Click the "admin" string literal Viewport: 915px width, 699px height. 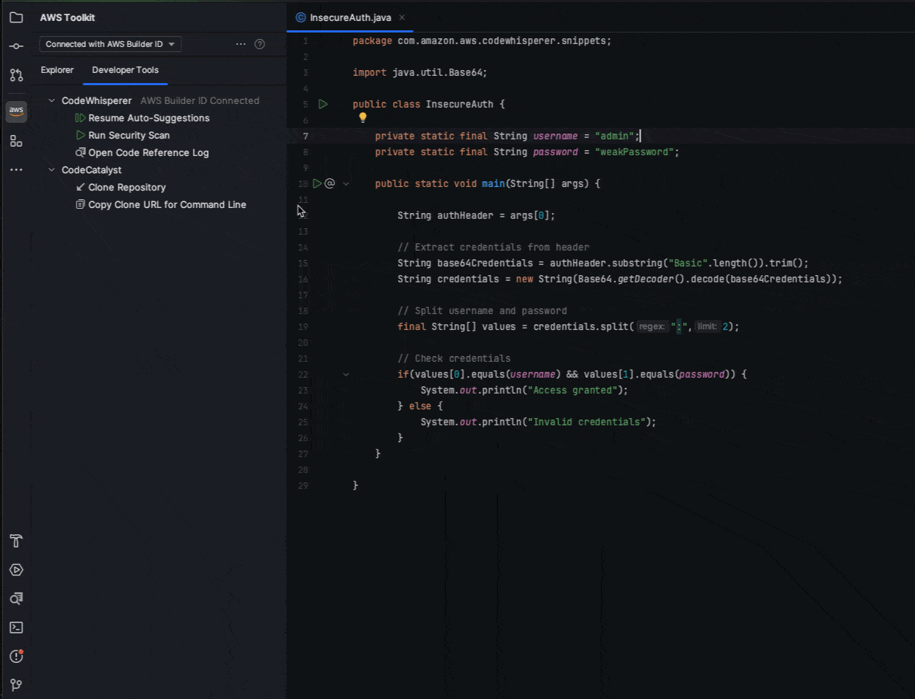(x=615, y=136)
